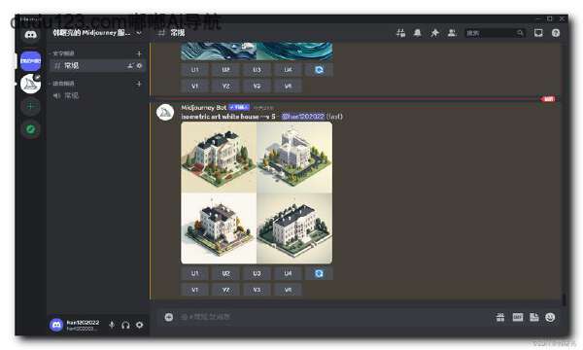Select the text channel 常规 in sidebar
583x350 pixels.
tap(97, 66)
